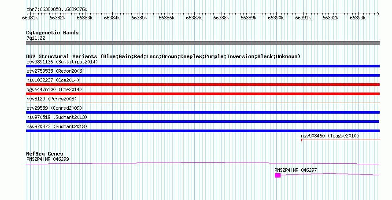Open variant label esv2759535 (Redon2006)
The height and width of the screenshot is (200, 392).
tap(55, 71)
